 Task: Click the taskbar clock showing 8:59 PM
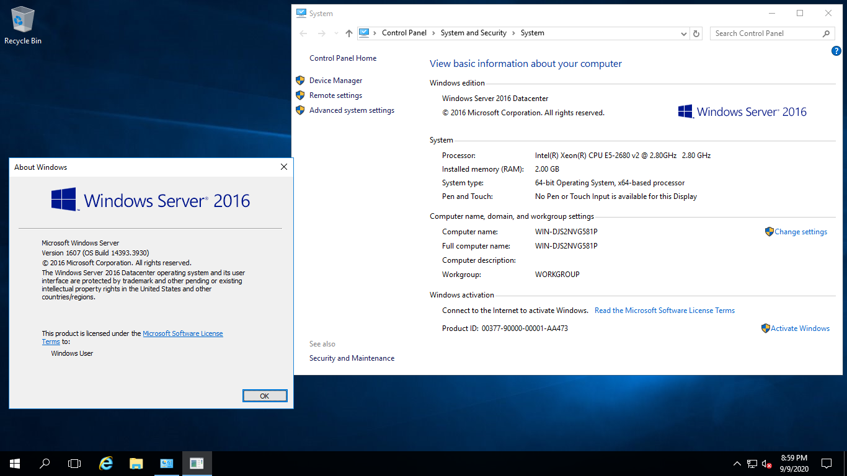794,463
